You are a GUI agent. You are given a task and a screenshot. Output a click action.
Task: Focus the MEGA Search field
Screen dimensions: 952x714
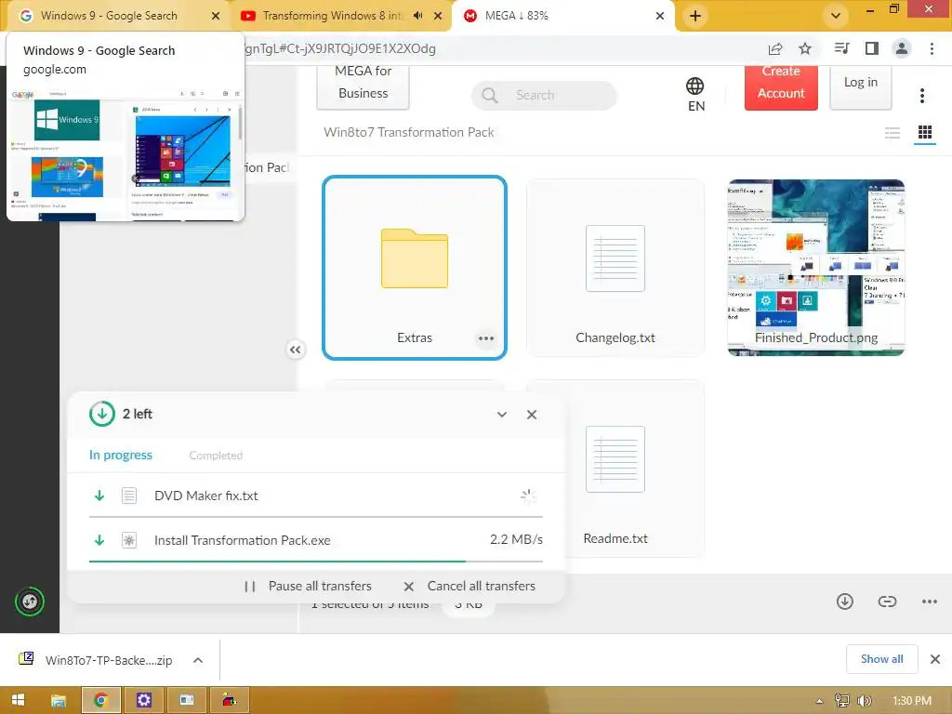coord(544,96)
